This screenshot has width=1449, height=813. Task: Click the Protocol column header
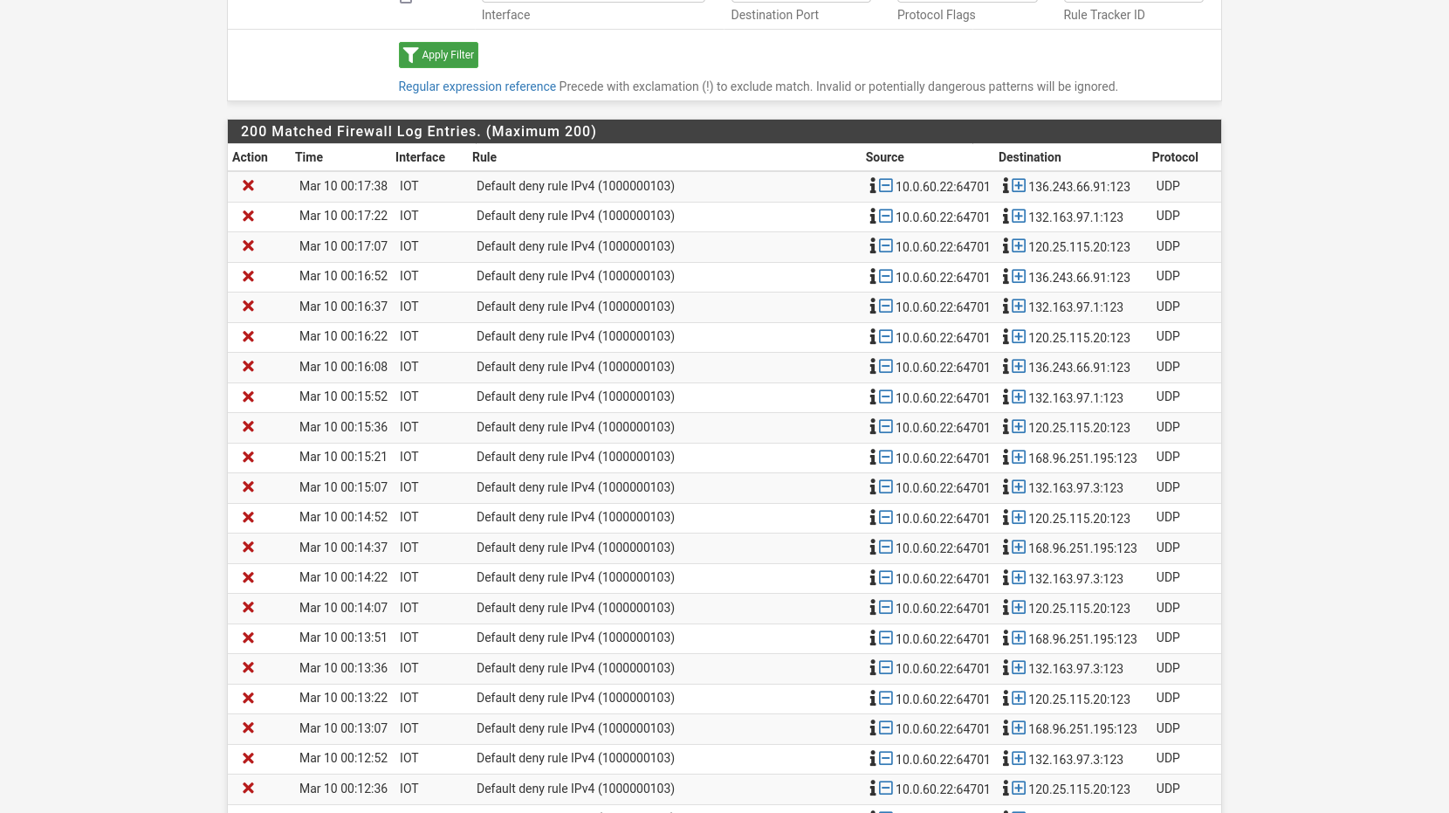[1175, 157]
